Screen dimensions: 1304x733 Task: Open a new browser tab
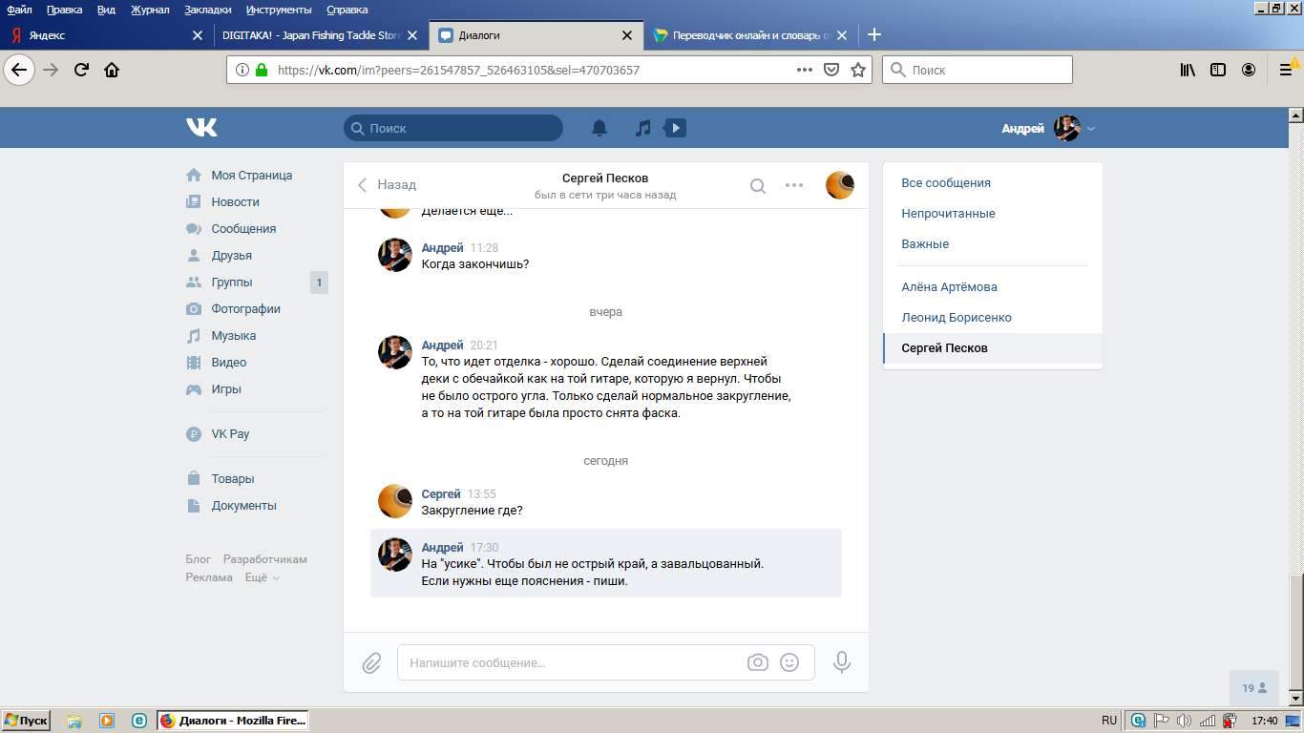[873, 35]
